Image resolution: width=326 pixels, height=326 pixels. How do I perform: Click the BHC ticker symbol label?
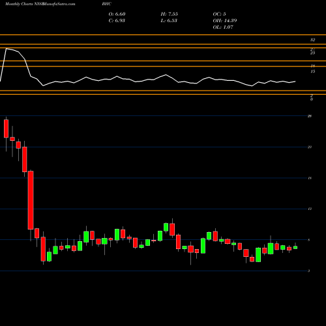click(106, 4)
